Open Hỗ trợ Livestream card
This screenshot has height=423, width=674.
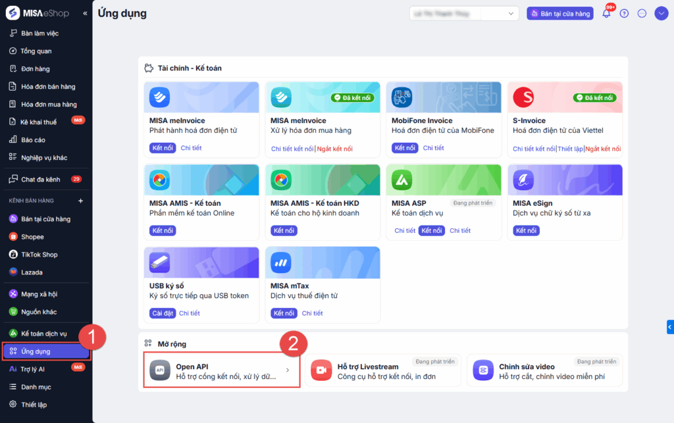click(x=383, y=370)
